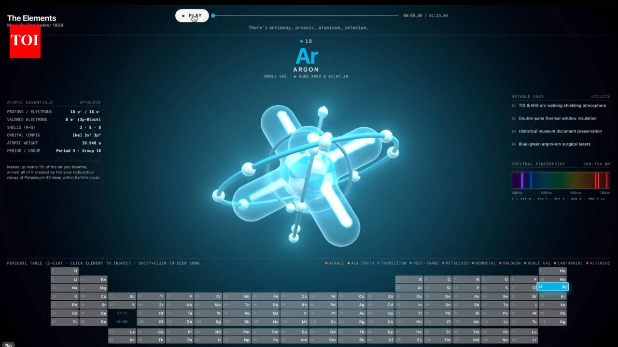618x347 pixels.
Task: Select Radon (Rn) cell
Action: pyautogui.click(x=552, y=313)
